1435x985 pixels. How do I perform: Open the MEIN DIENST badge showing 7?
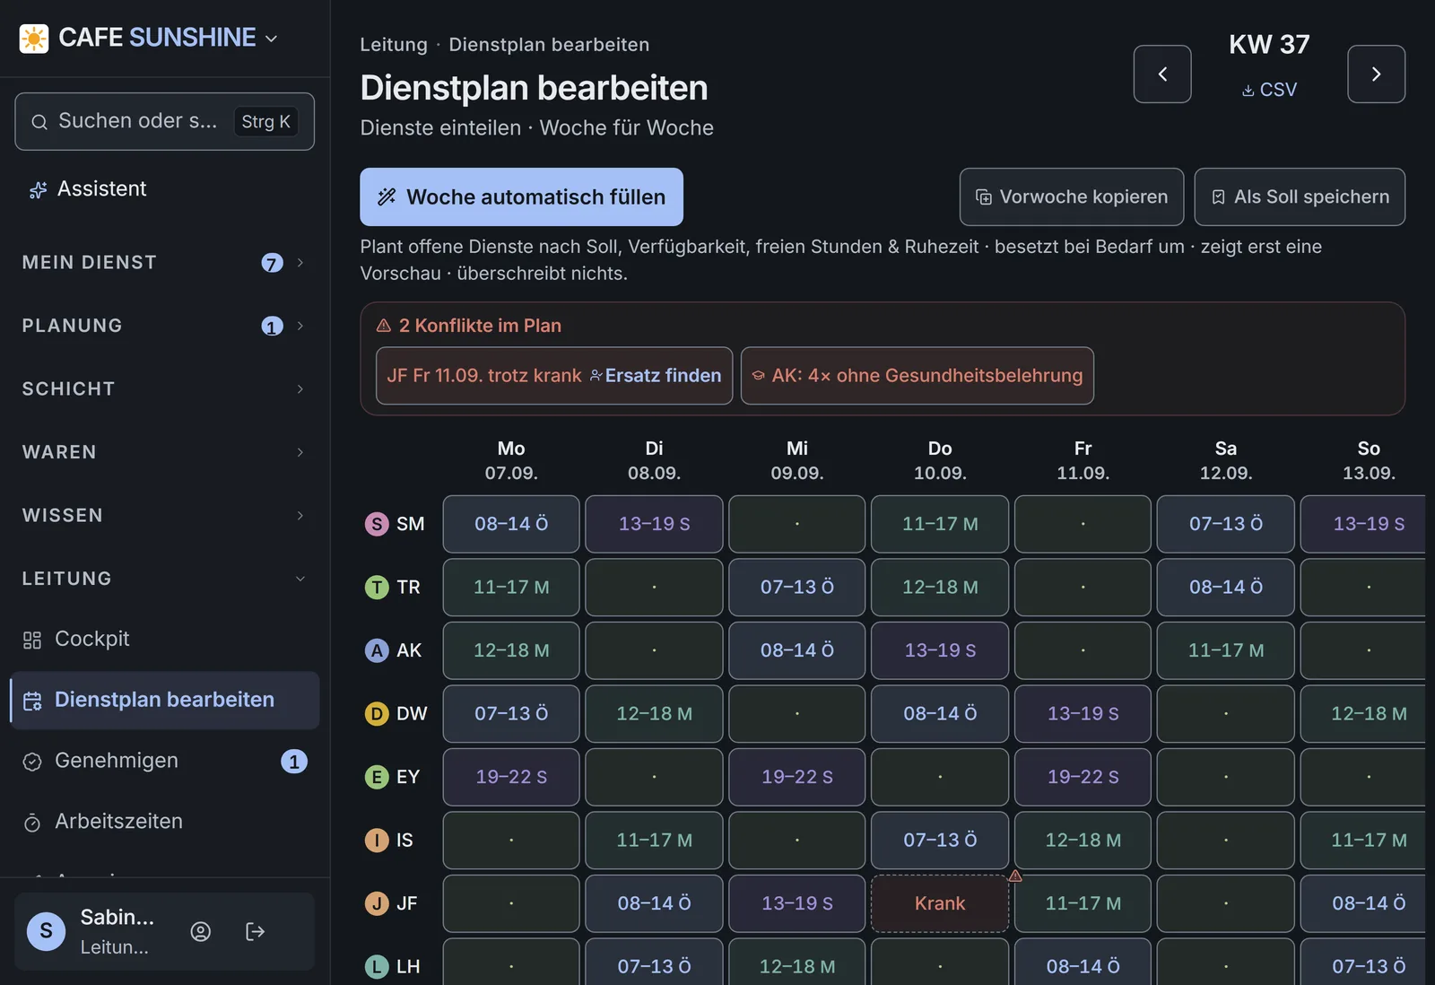pos(272,263)
